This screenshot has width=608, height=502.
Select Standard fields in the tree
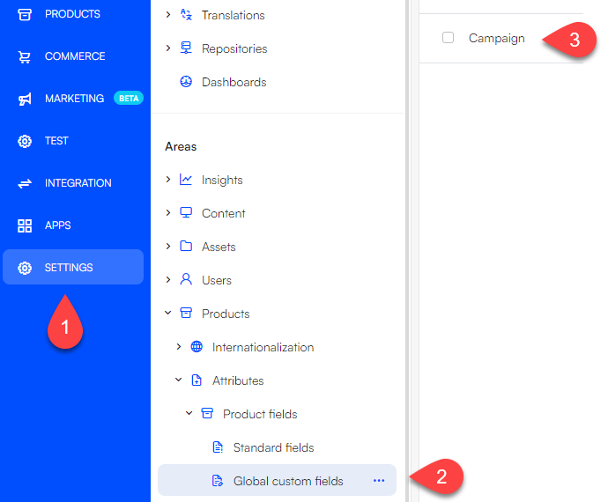(273, 447)
